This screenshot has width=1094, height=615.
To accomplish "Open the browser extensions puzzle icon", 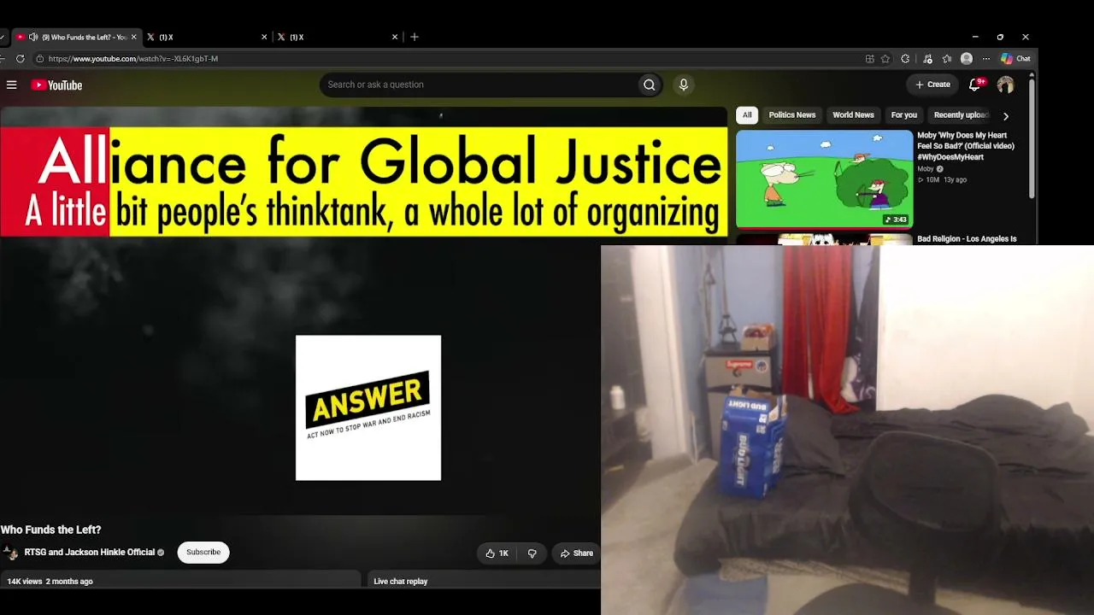I will point(905,59).
